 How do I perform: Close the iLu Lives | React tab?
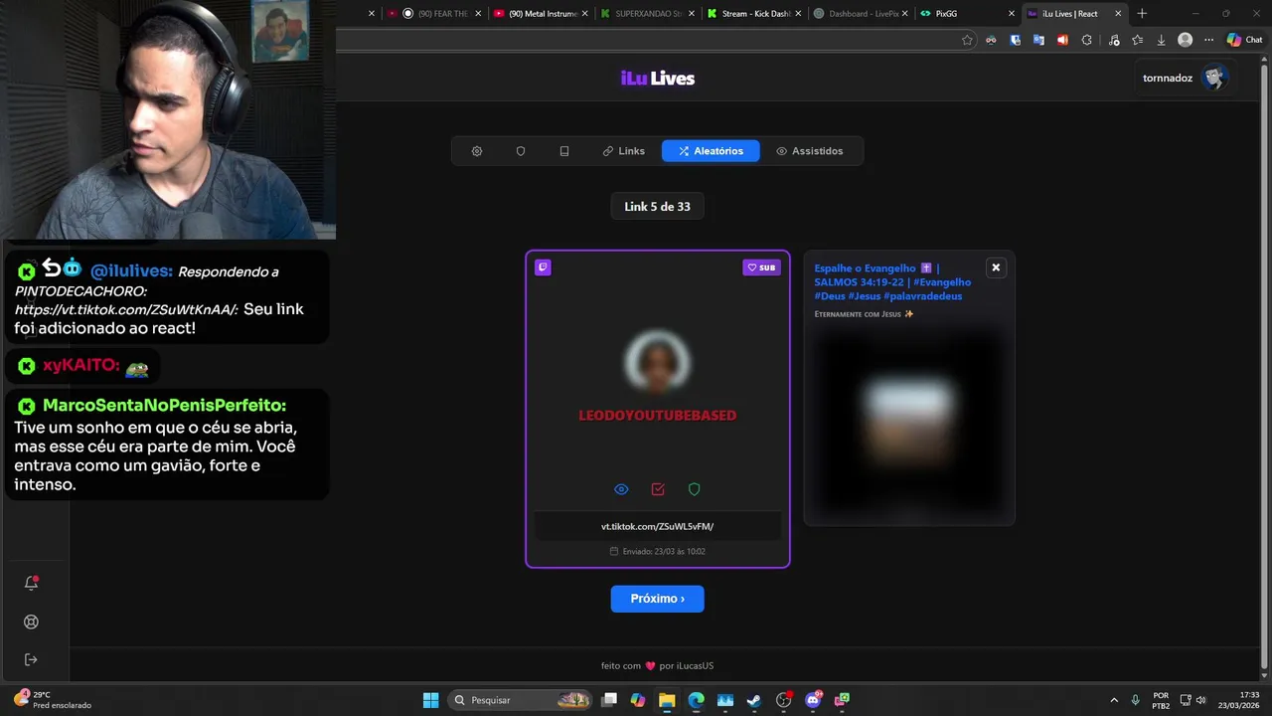click(x=1118, y=14)
